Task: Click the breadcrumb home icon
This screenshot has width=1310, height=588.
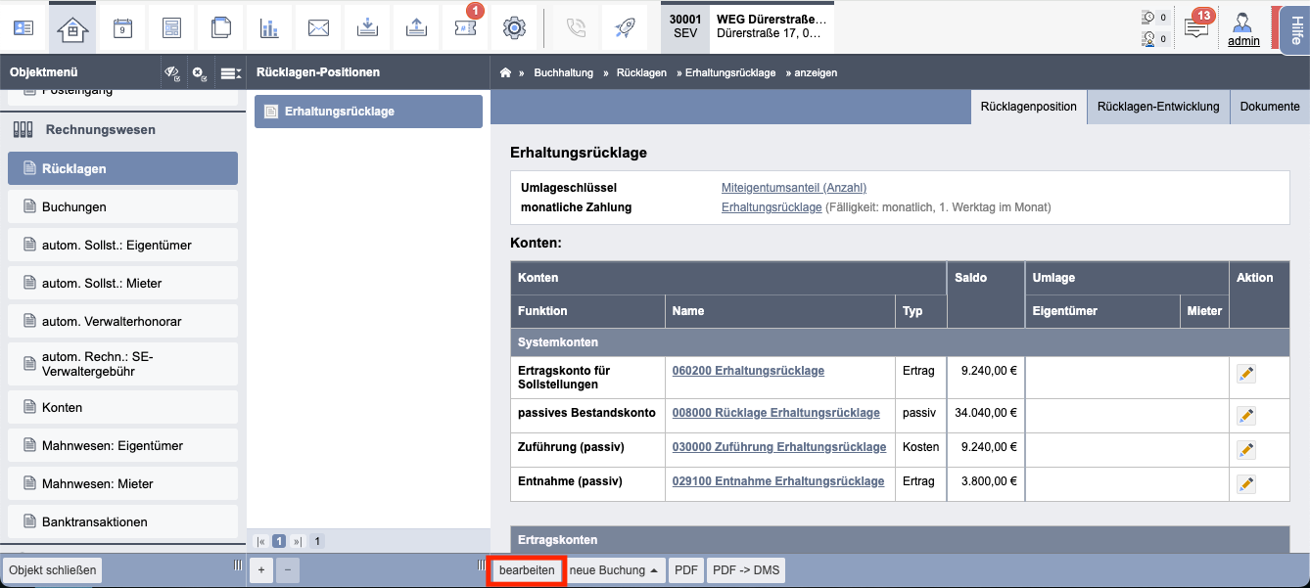Action: [x=506, y=72]
